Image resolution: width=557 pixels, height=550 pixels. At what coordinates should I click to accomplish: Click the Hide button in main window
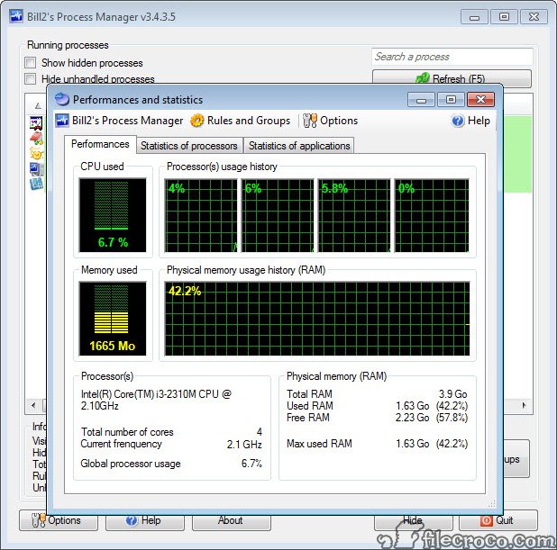click(x=413, y=520)
